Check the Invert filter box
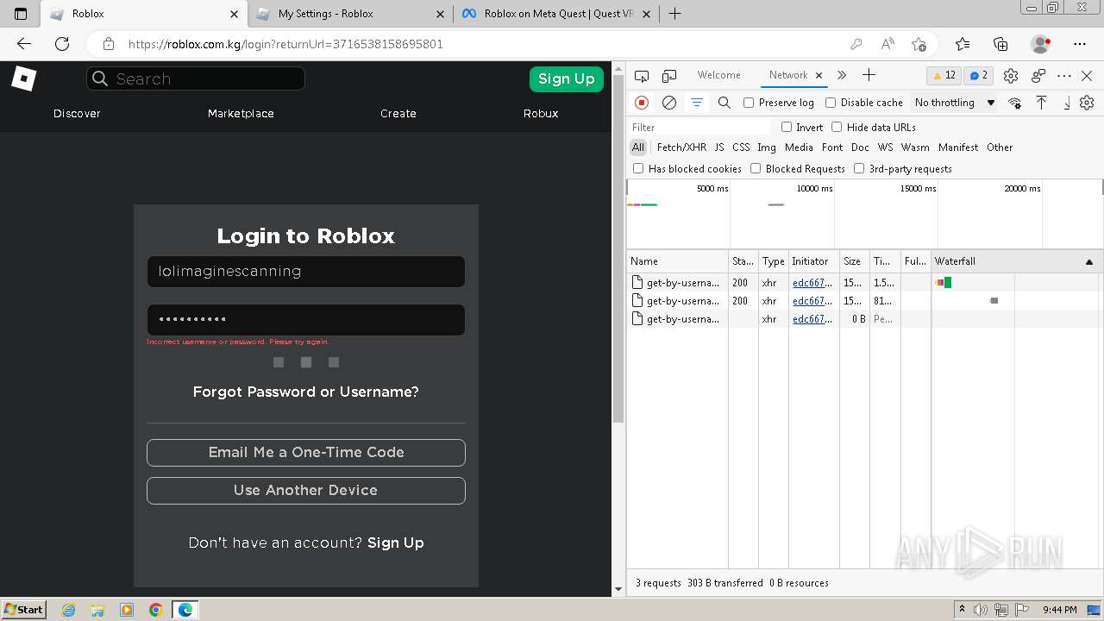 pyautogui.click(x=787, y=127)
